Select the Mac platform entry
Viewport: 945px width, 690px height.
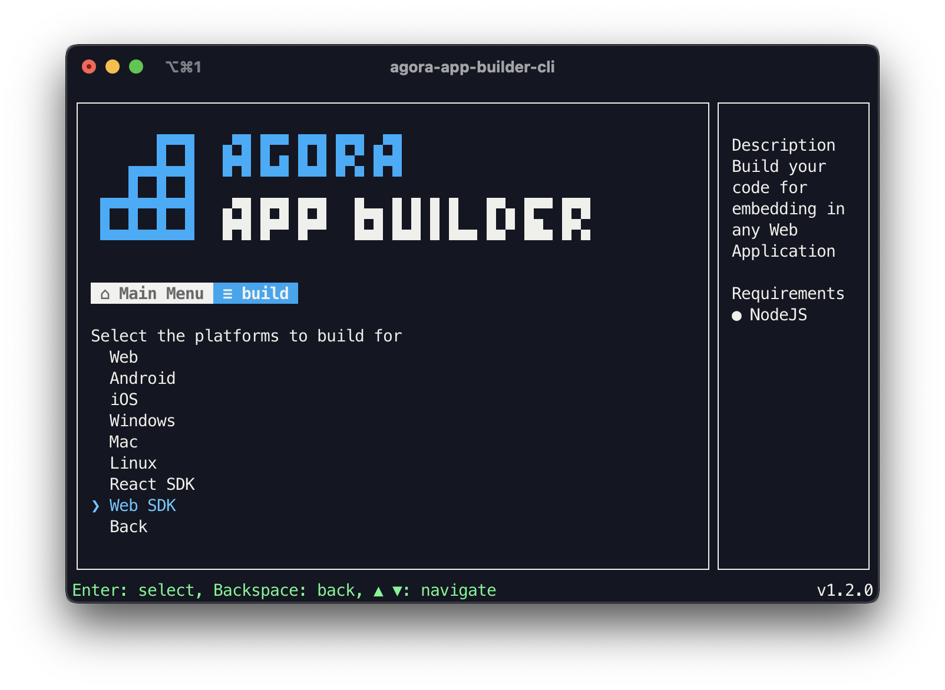pyautogui.click(x=124, y=442)
